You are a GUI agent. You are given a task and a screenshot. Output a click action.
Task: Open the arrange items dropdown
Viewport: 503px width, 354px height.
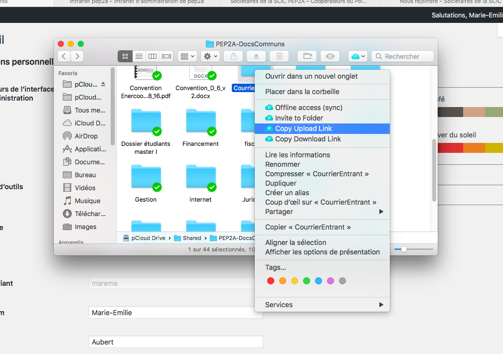187,56
